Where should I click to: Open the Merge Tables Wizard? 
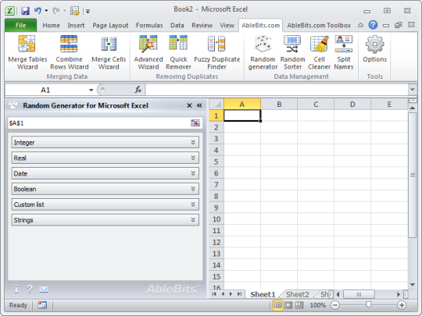27,53
